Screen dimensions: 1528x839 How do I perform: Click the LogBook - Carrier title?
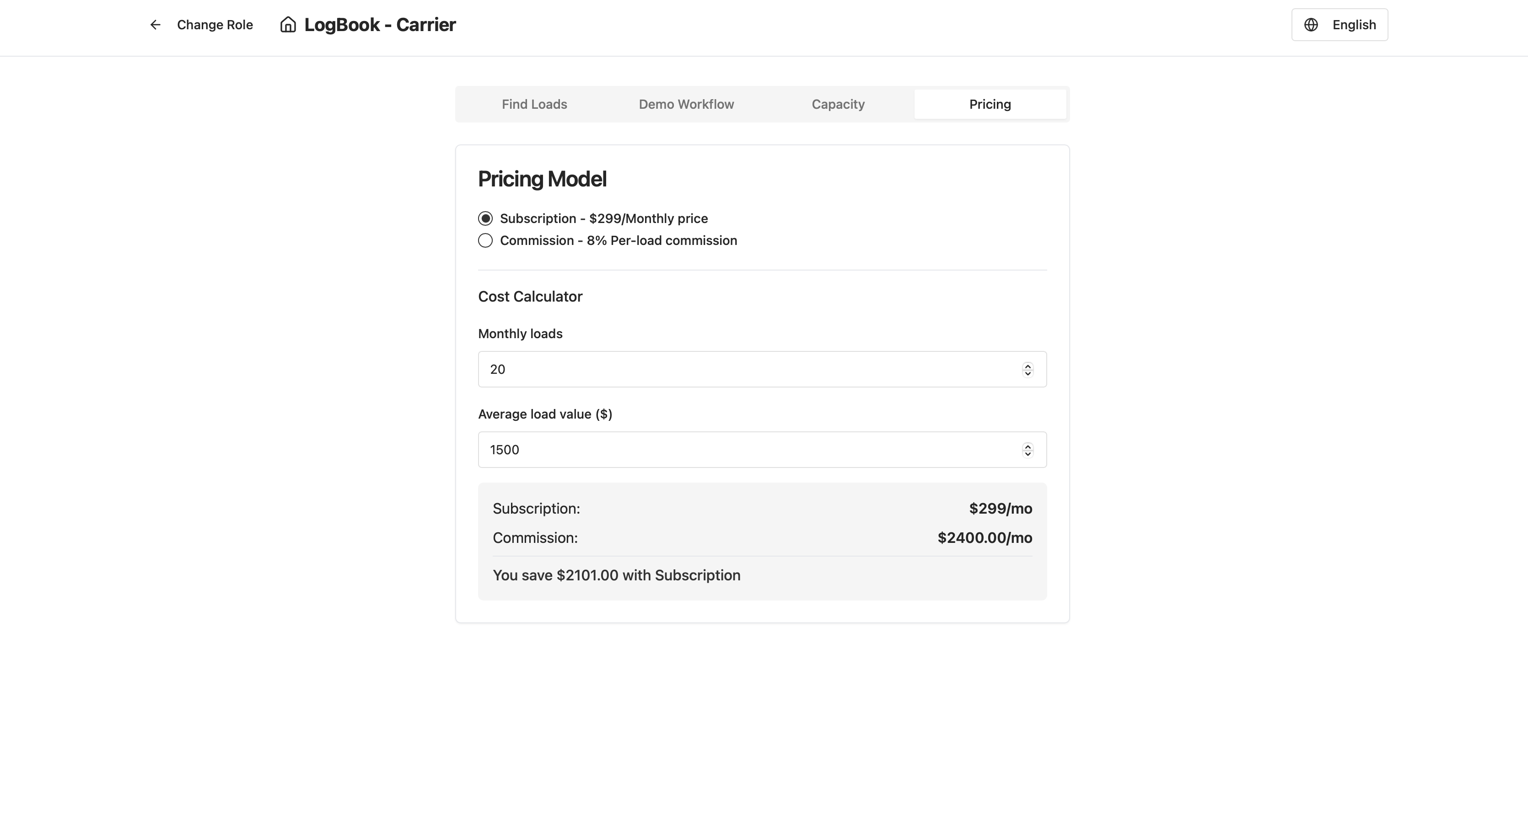pyautogui.click(x=380, y=25)
